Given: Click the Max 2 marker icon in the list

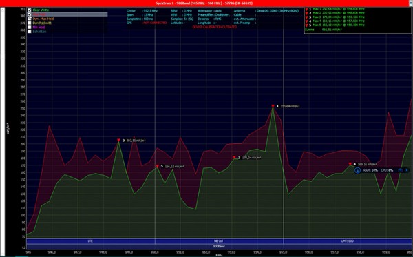Looking at the screenshot, I should 306,13.
